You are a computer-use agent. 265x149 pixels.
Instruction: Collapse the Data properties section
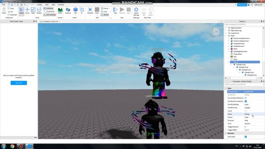coord(226,88)
